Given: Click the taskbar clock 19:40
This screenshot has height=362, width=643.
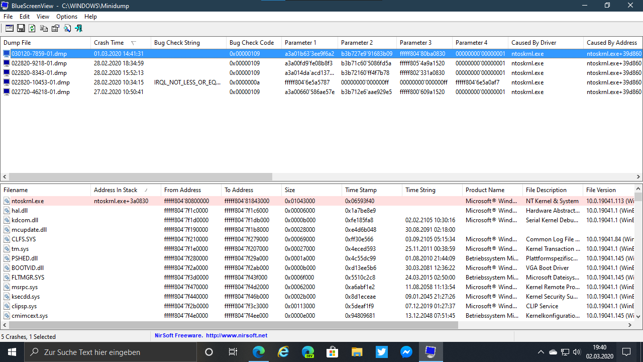Looking at the screenshot, I should click(x=599, y=347).
